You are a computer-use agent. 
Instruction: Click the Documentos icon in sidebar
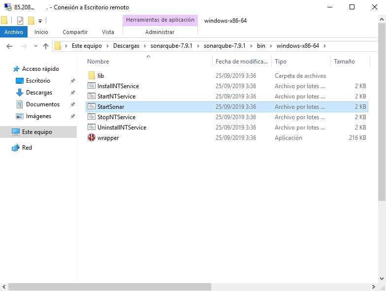click(20, 104)
